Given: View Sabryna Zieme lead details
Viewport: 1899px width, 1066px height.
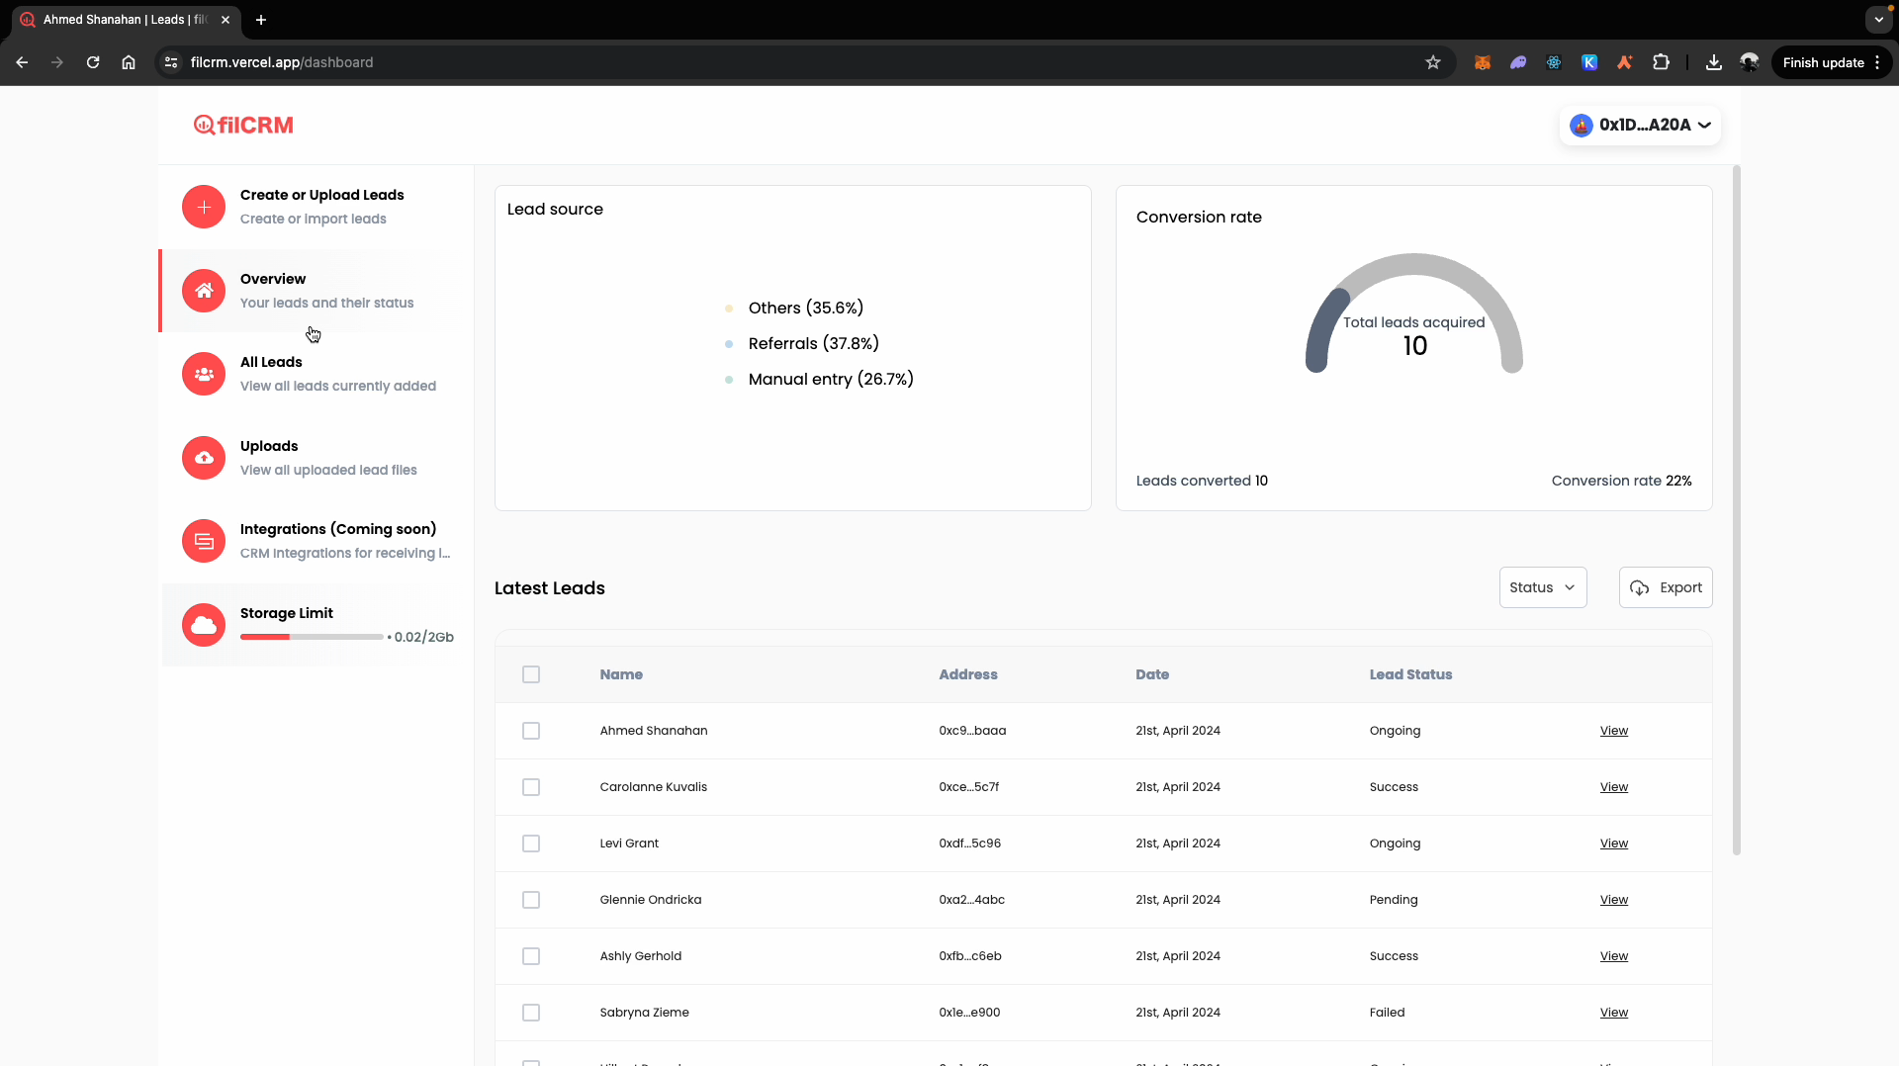Looking at the screenshot, I should (1614, 1013).
